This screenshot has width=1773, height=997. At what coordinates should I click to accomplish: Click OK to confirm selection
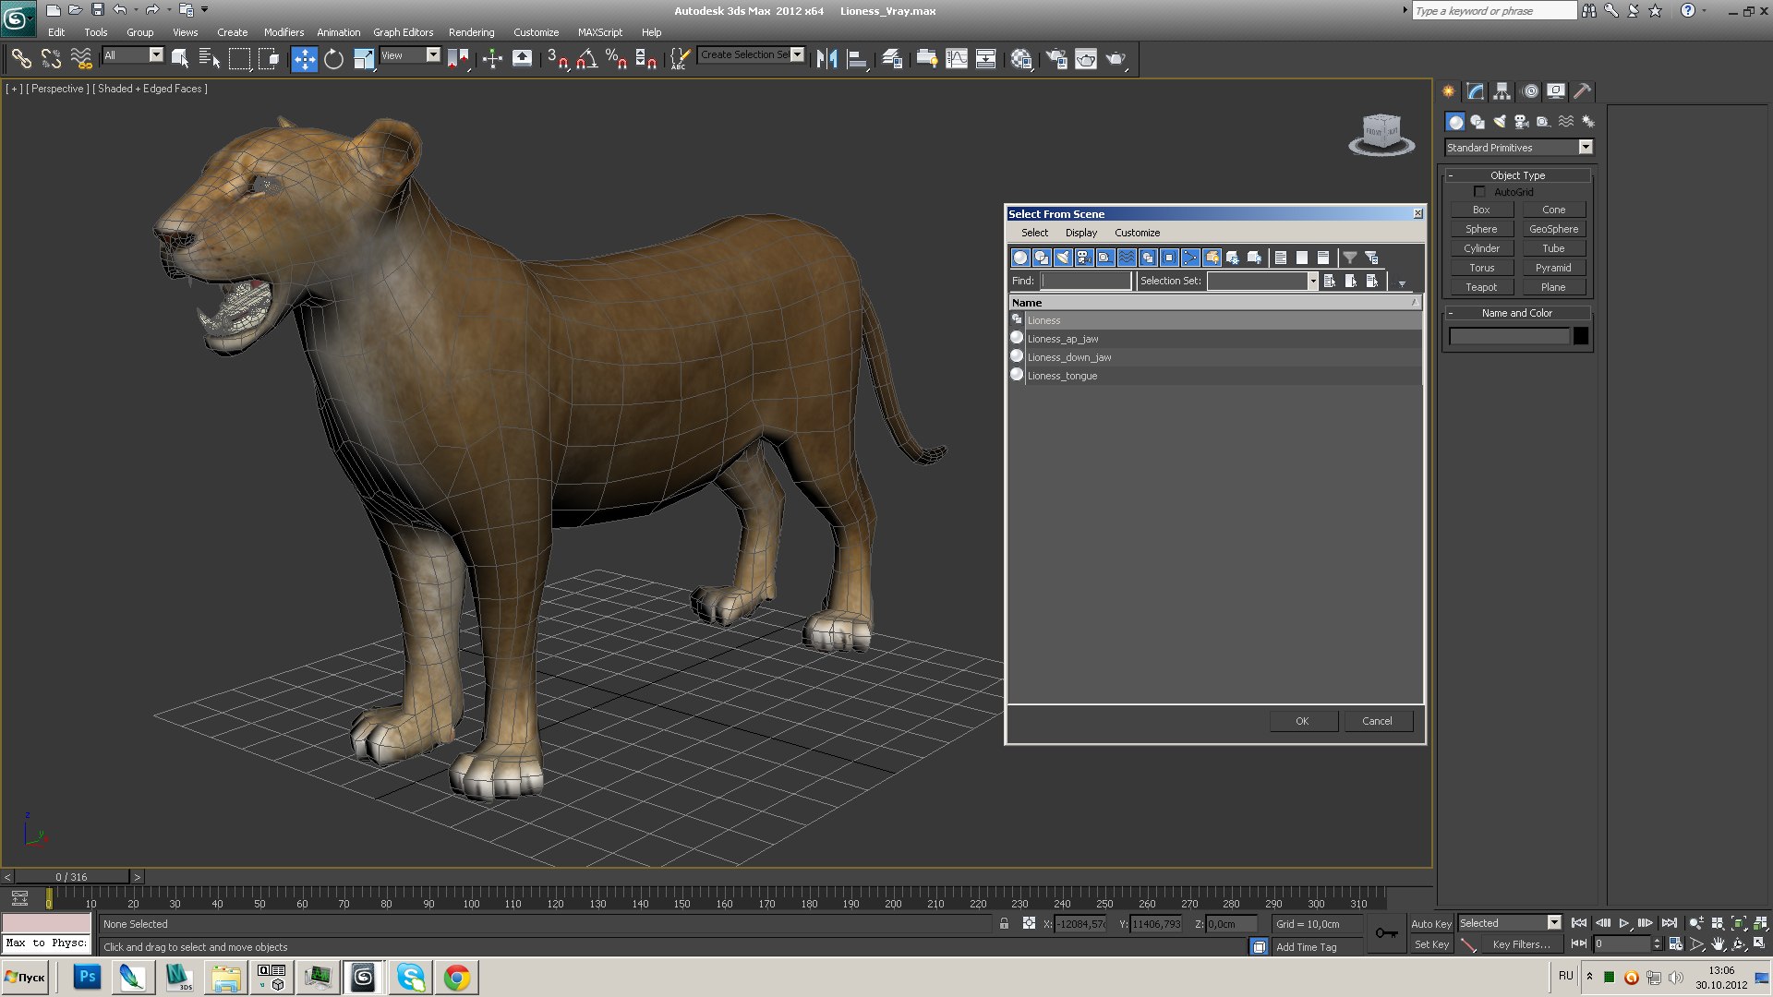point(1300,721)
